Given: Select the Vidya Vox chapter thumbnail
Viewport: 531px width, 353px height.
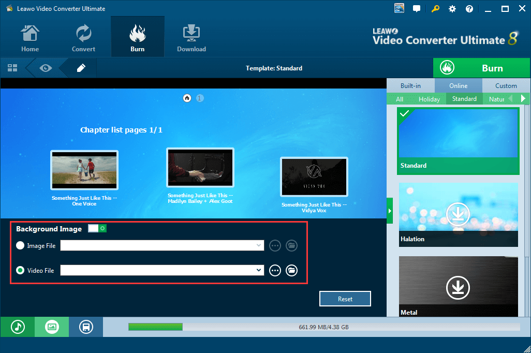Looking at the screenshot, I should [314, 177].
